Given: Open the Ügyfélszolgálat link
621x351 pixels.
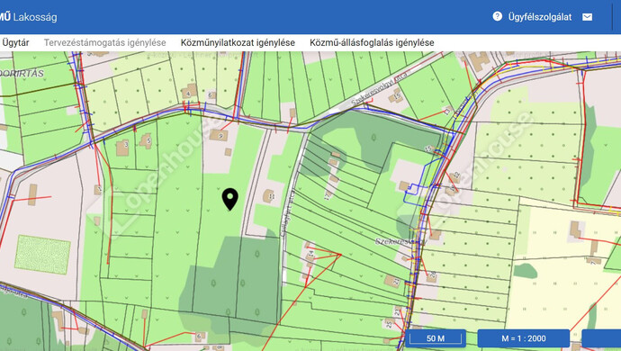Looking at the screenshot, I should 540,17.
